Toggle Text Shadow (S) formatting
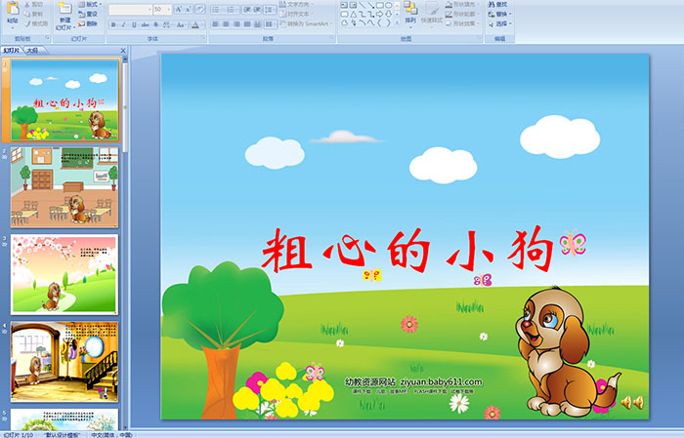 (155, 24)
